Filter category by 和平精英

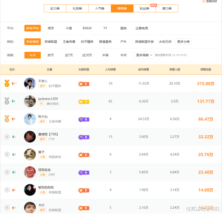click(87, 42)
